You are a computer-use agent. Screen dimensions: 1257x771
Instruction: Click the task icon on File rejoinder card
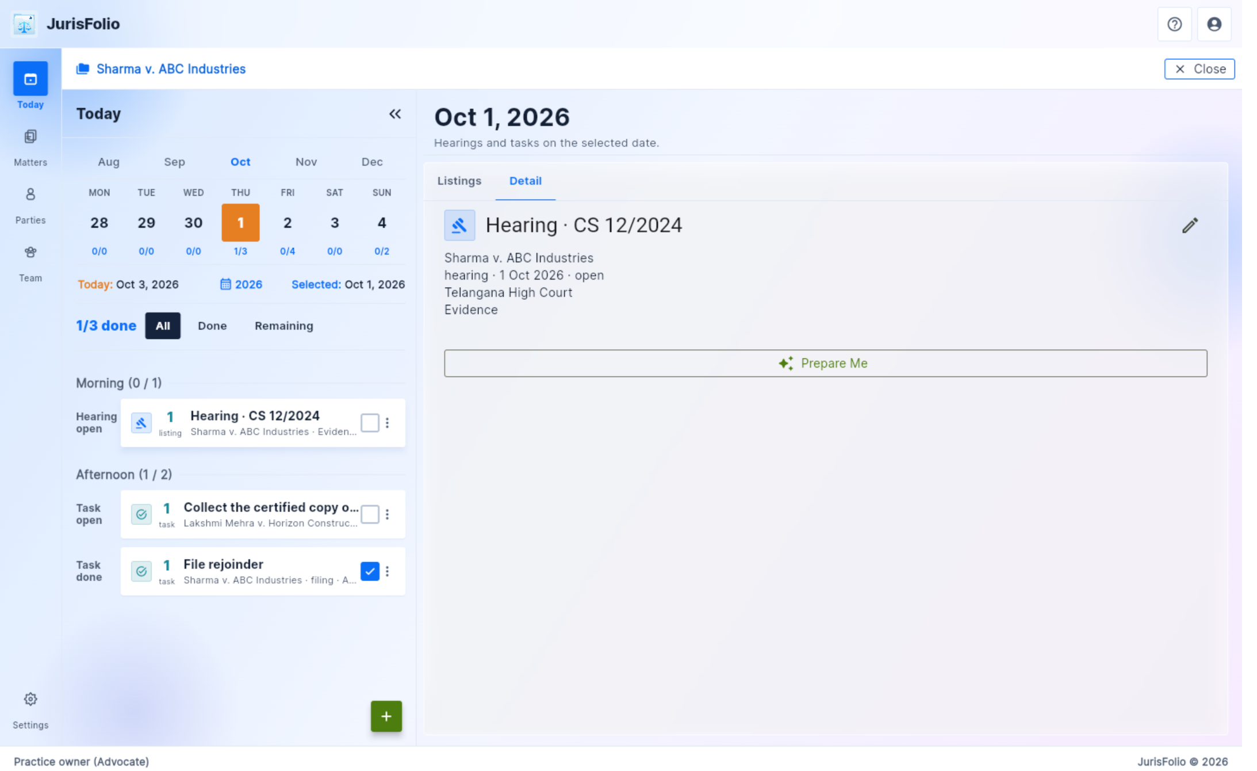click(x=141, y=571)
